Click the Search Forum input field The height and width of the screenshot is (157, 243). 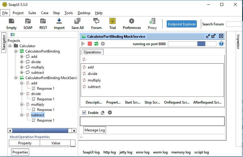click(x=234, y=24)
